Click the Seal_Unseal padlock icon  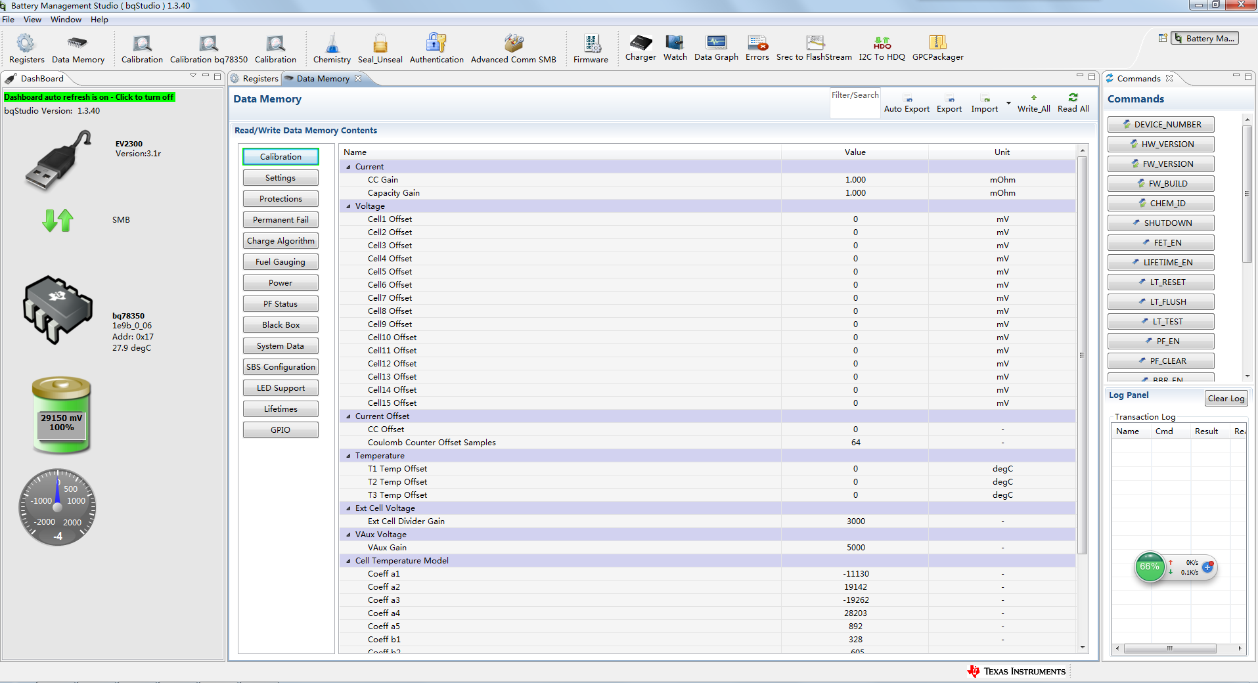380,45
